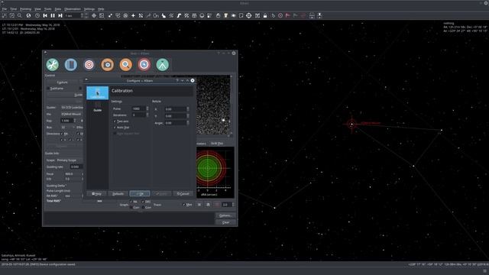
Task: Click the last icon on the KStars toolbar
Action: (319, 15)
